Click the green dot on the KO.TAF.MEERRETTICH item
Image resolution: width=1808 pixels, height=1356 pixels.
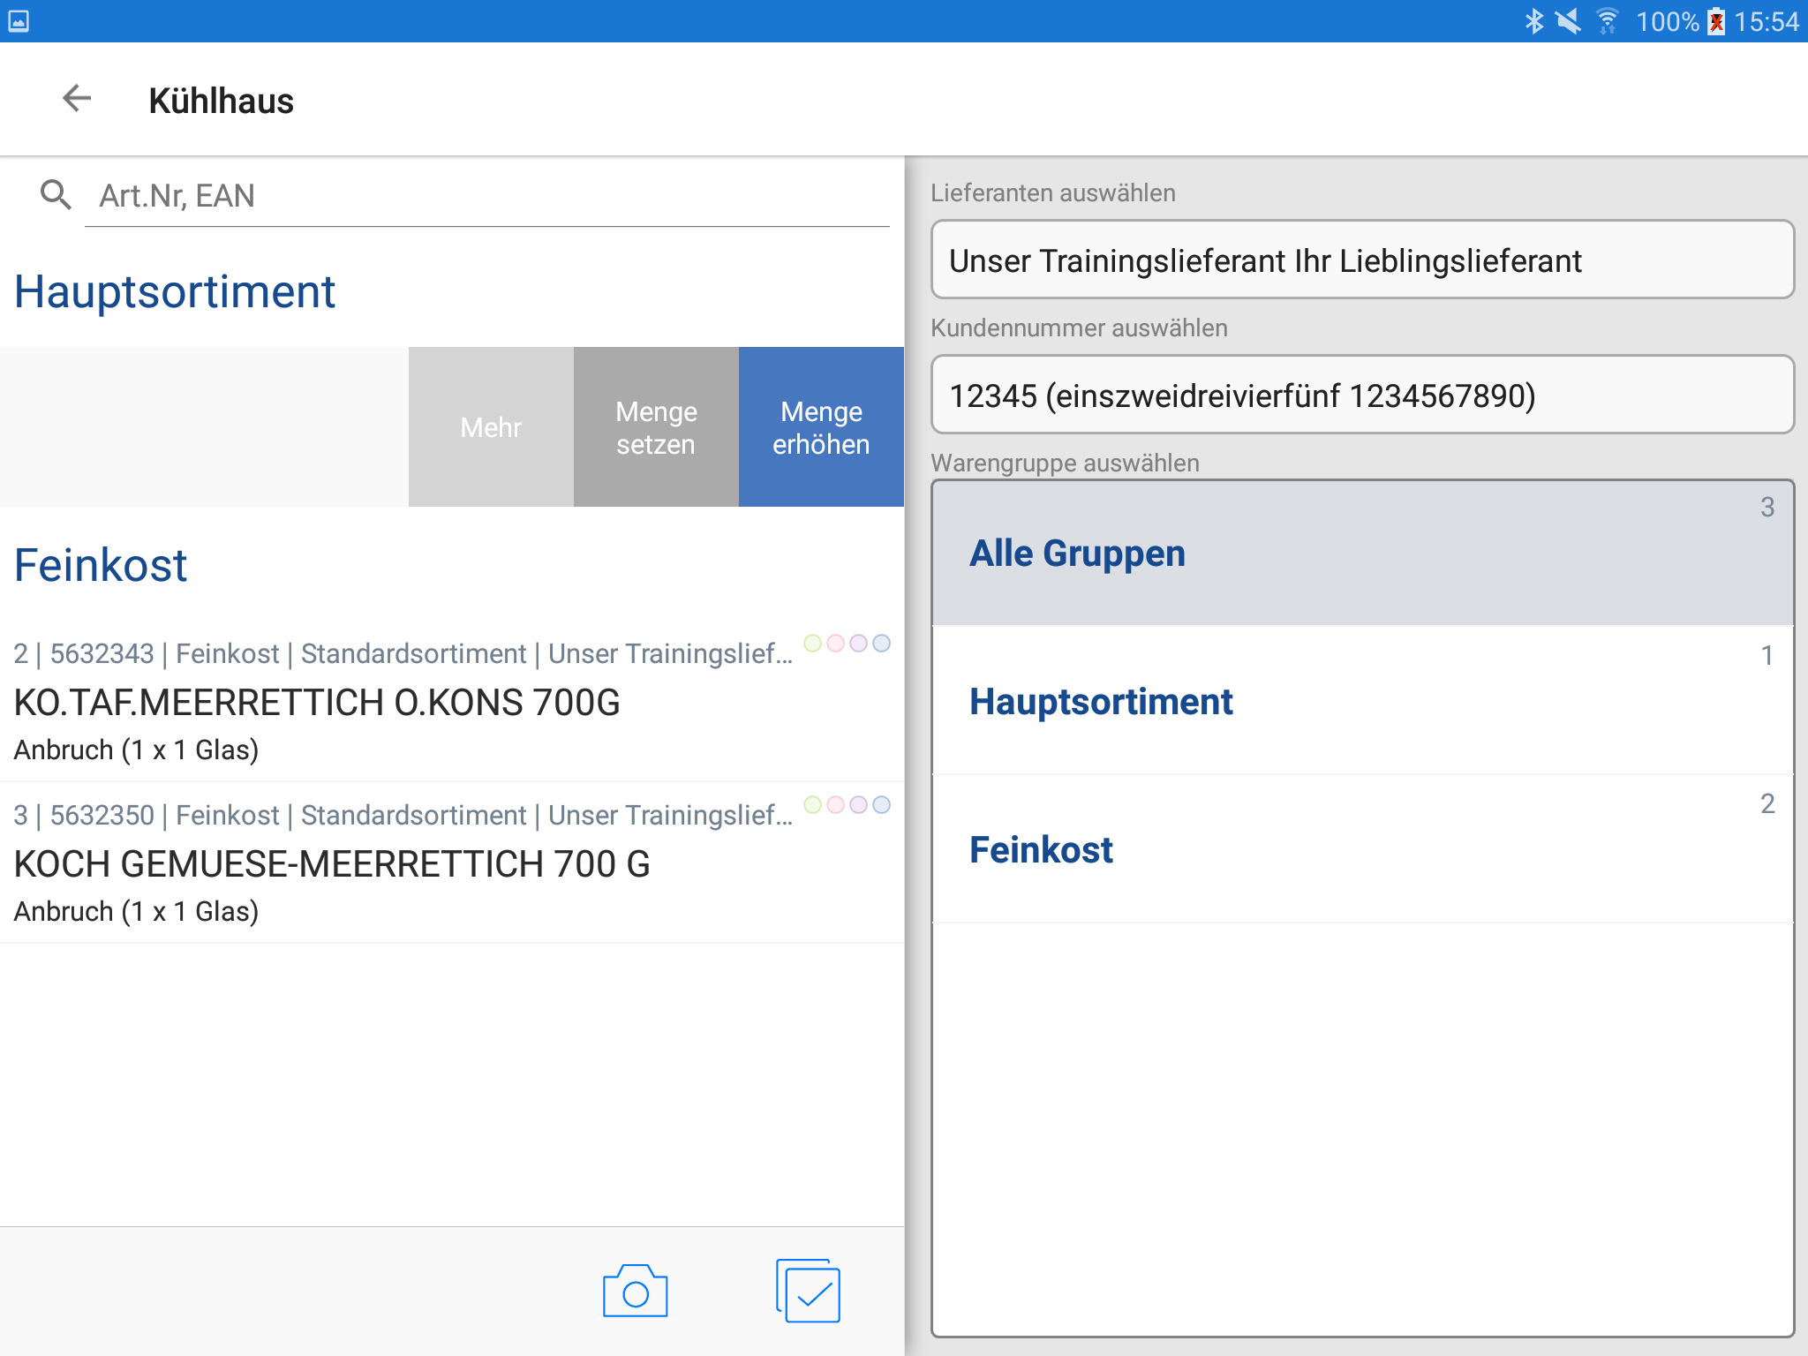(x=812, y=644)
